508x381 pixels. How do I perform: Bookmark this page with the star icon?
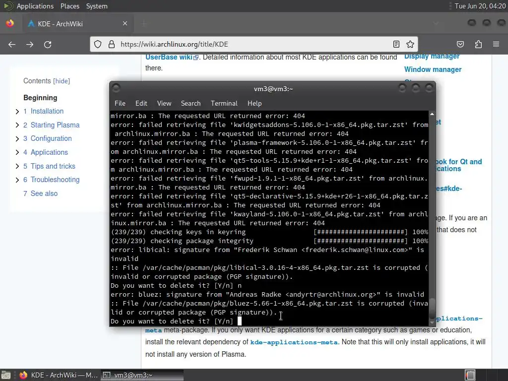click(x=410, y=44)
